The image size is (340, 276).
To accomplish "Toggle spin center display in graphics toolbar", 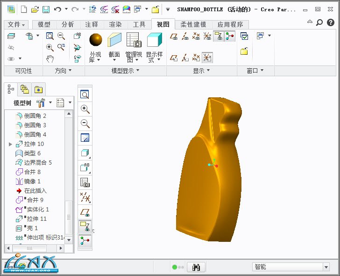I will [x=85, y=240].
